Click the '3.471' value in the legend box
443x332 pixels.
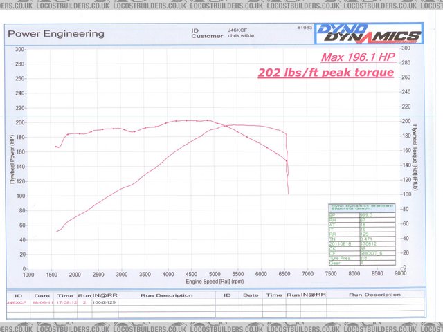[366, 239]
